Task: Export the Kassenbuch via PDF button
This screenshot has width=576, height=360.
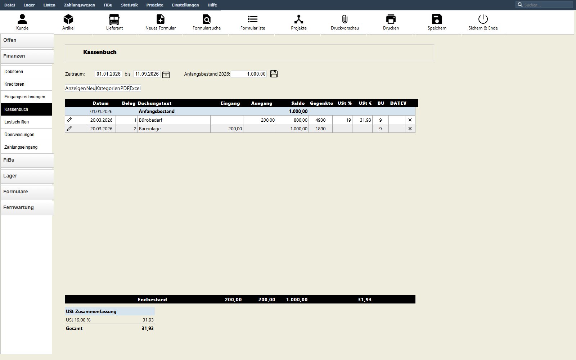Action: pyautogui.click(x=125, y=88)
